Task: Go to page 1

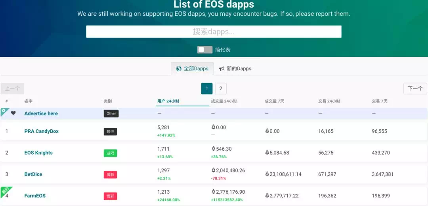Action: pyautogui.click(x=206, y=89)
